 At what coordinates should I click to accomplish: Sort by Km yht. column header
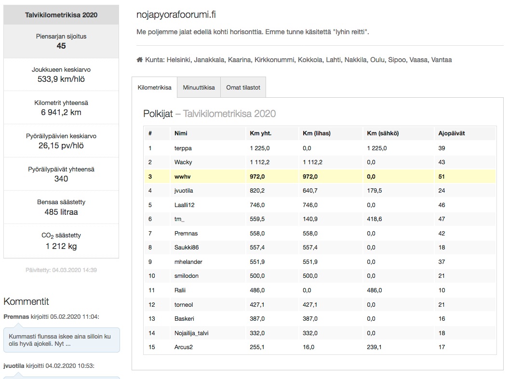pos(260,133)
